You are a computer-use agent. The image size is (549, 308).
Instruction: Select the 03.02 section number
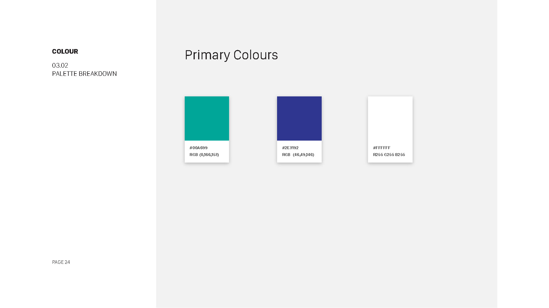tap(60, 65)
